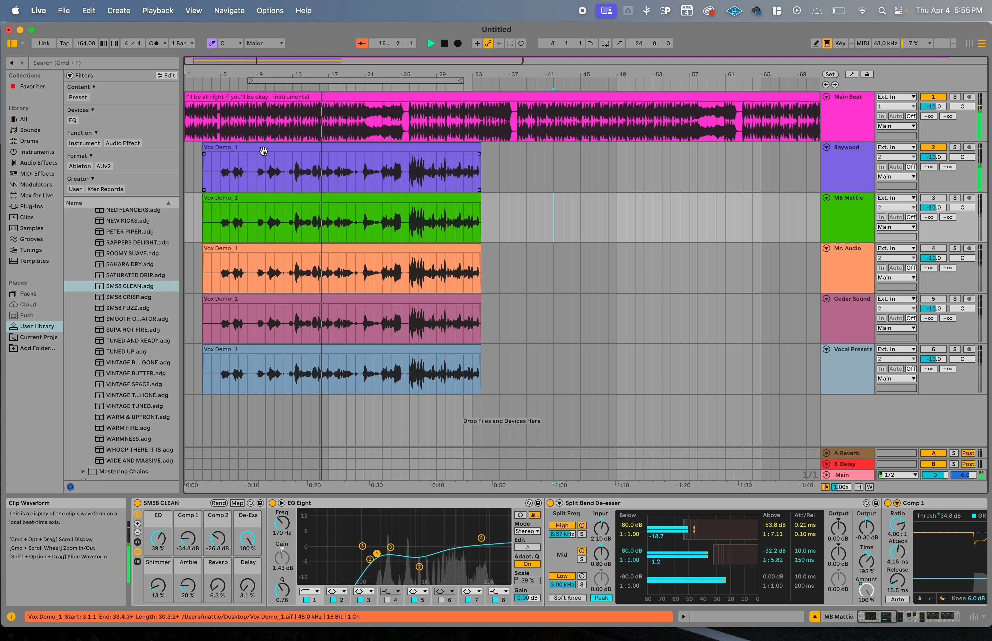This screenshot has height=641, width=992.
Task: Click the Edit filters button
Action: click(x=166, y=75)
